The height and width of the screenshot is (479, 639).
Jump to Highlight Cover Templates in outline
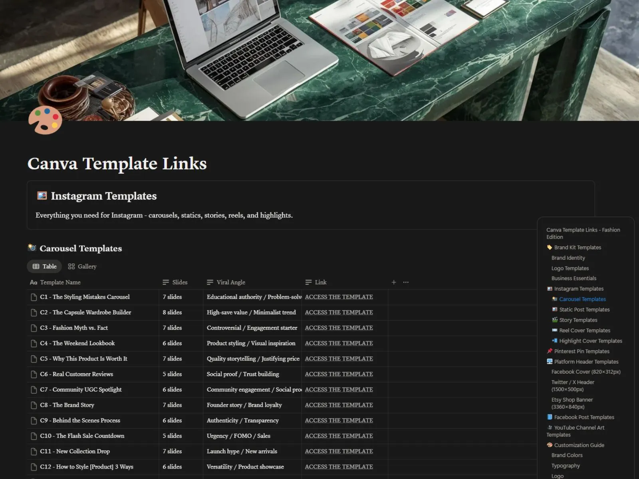coord(591,341)
